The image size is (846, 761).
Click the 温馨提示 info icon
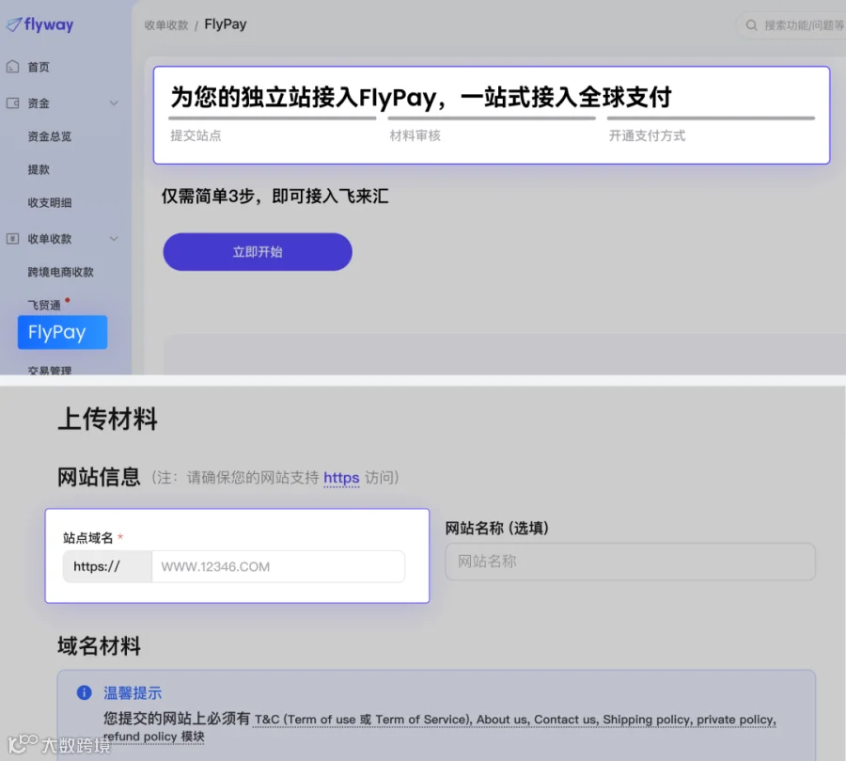[x=85, y=692]
